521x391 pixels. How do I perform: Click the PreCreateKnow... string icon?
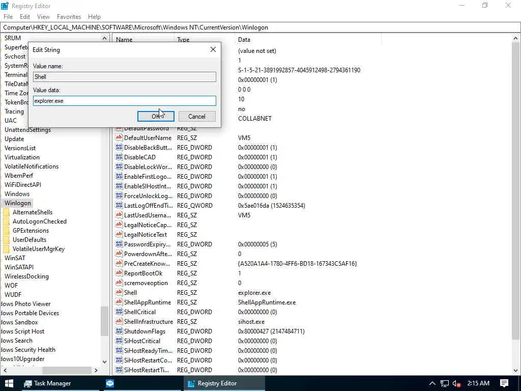tap(119, 263)
